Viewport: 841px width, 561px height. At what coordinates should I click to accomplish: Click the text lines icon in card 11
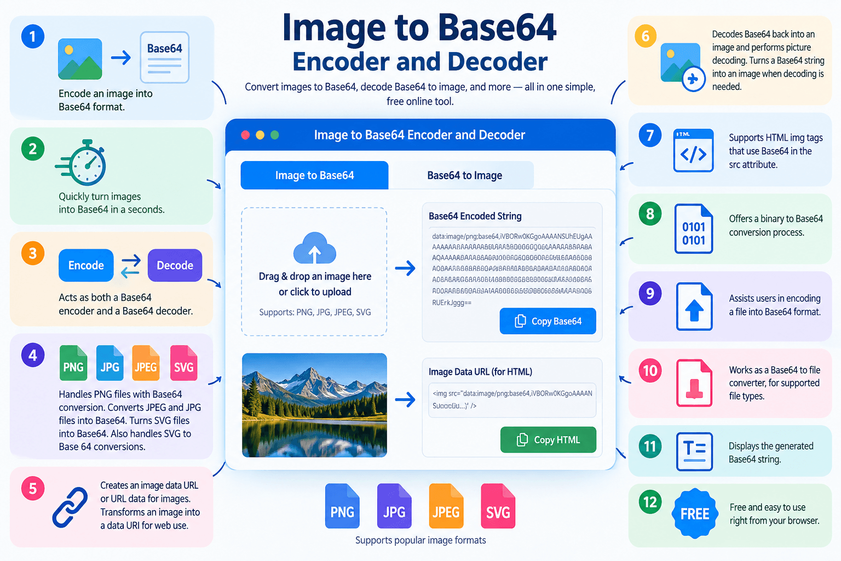pos(695,452)
